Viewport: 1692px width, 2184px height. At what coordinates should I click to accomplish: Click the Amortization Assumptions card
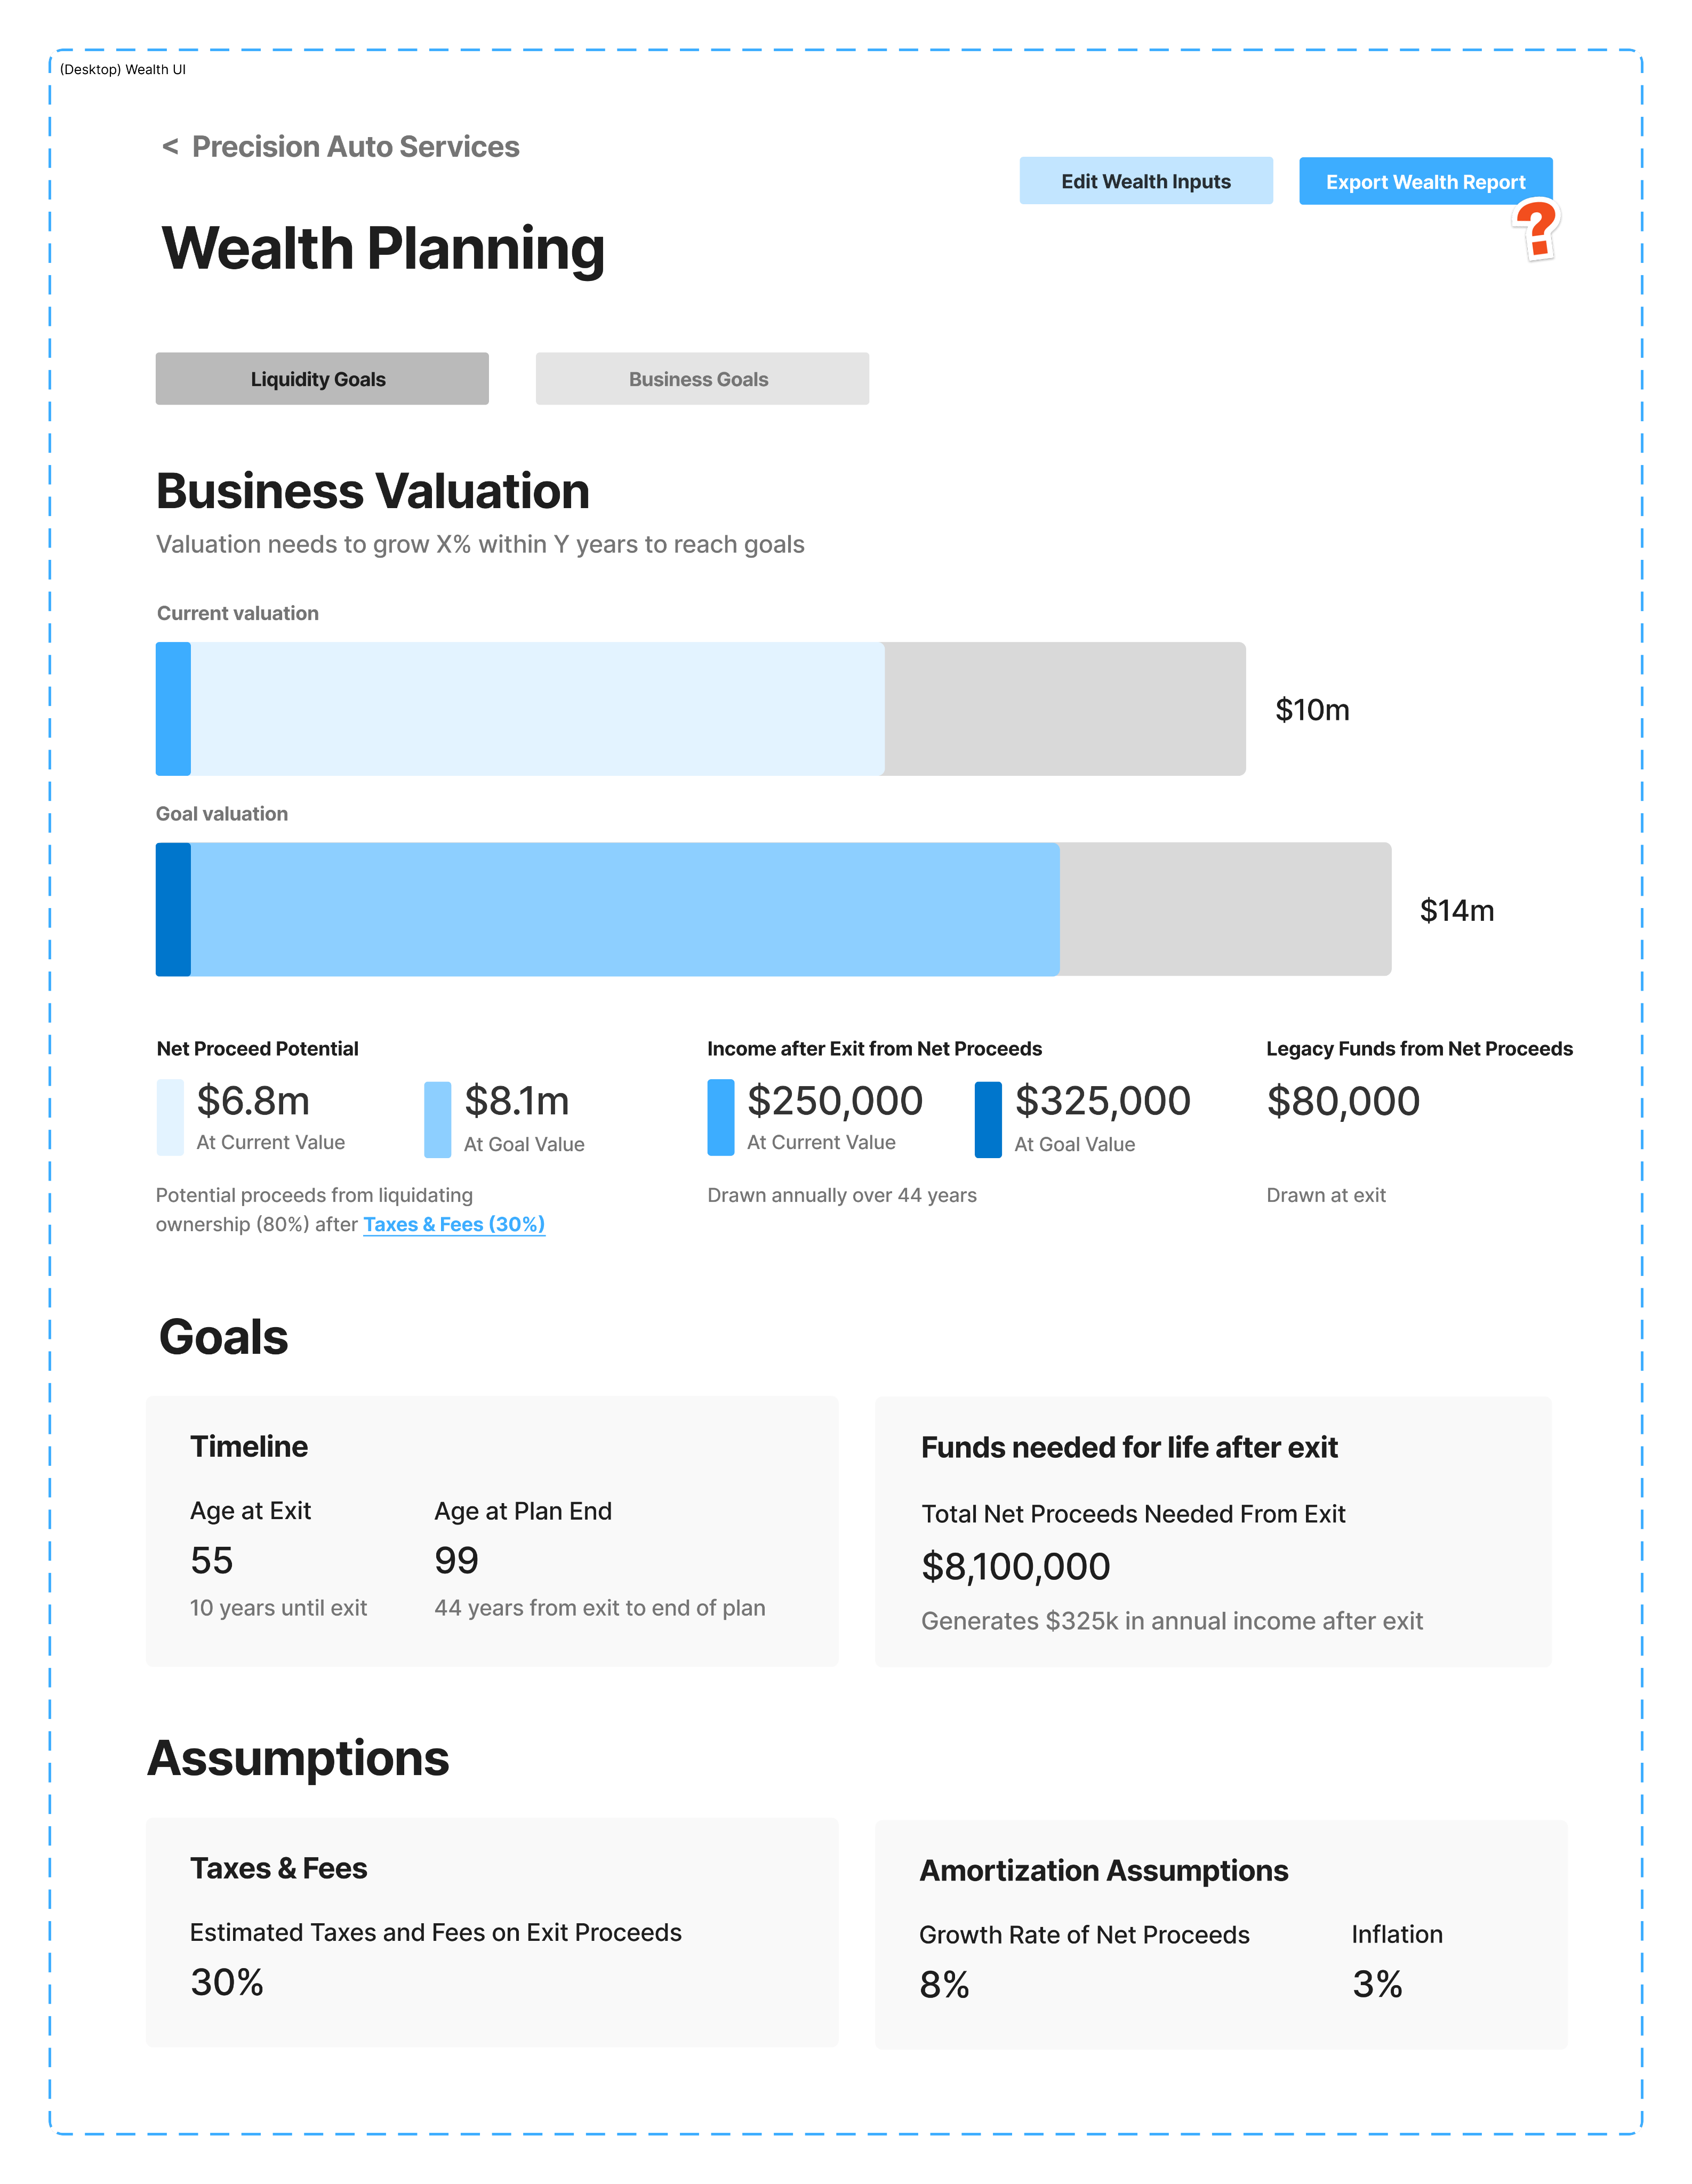coord(1220,1933)
